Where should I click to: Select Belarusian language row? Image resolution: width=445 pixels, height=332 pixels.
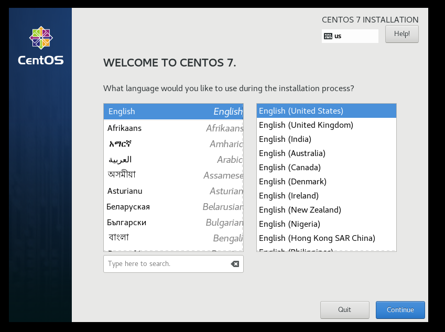coord(173,207)
